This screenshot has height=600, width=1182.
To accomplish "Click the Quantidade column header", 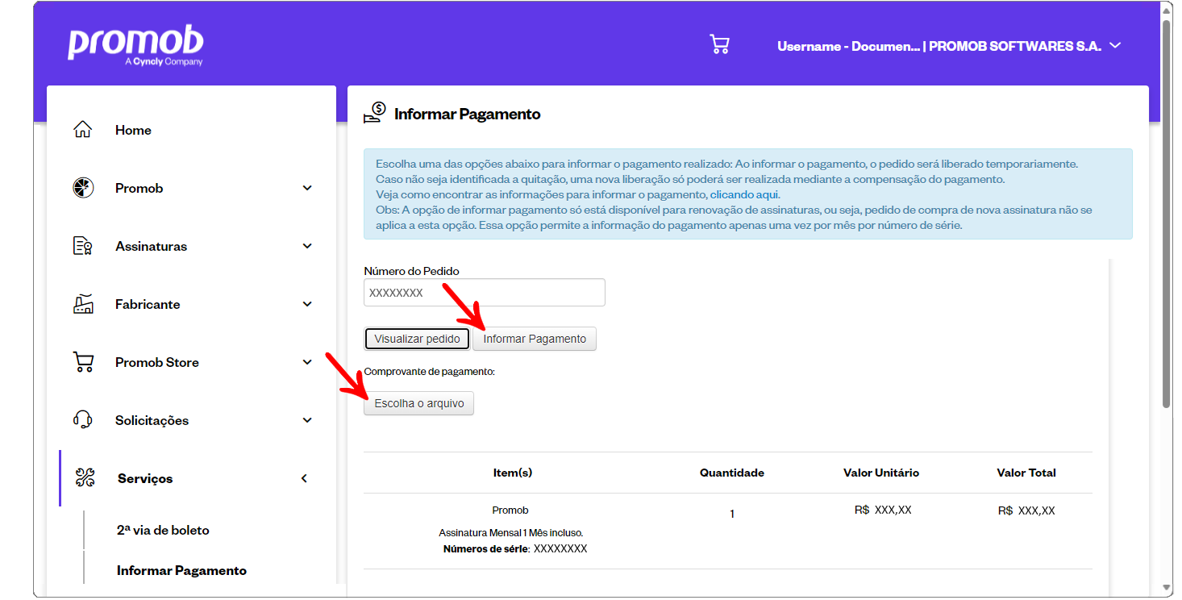I will pyautogui.click(x=732, y=473).
